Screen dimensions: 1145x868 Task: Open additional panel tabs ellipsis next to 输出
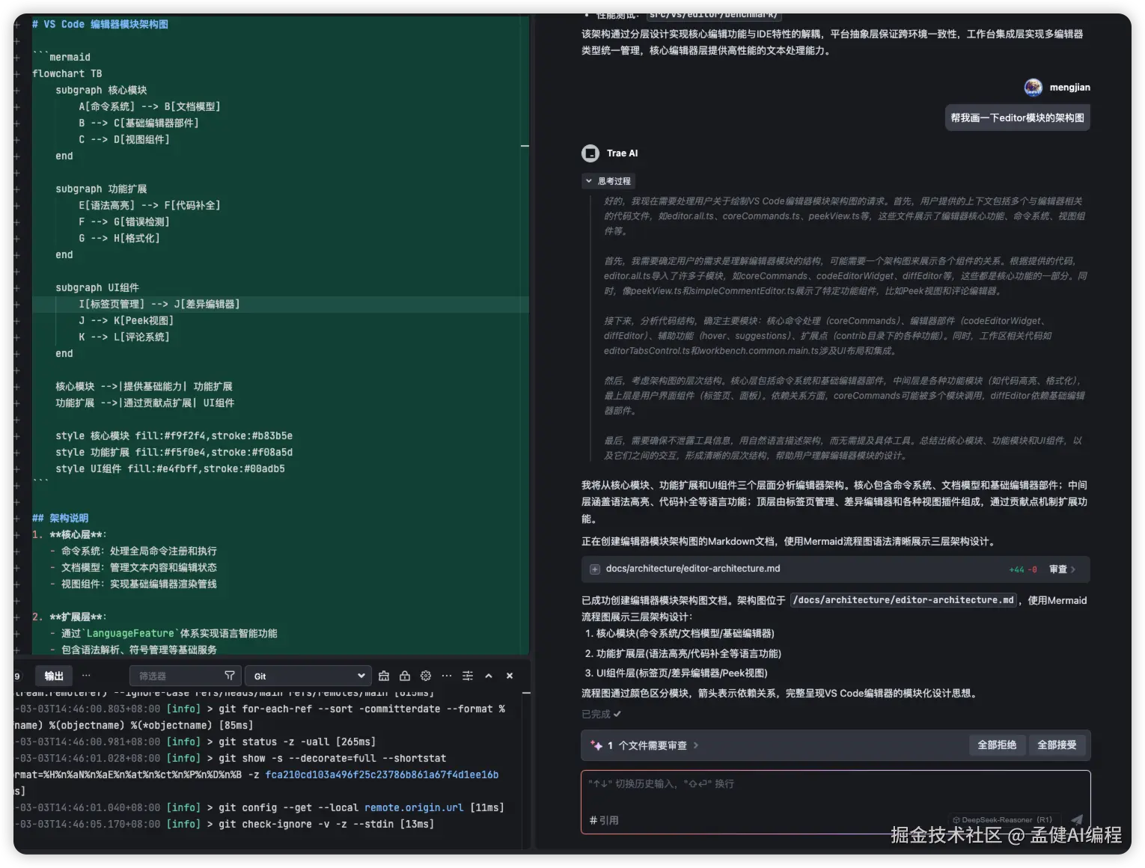pos(86,676)
